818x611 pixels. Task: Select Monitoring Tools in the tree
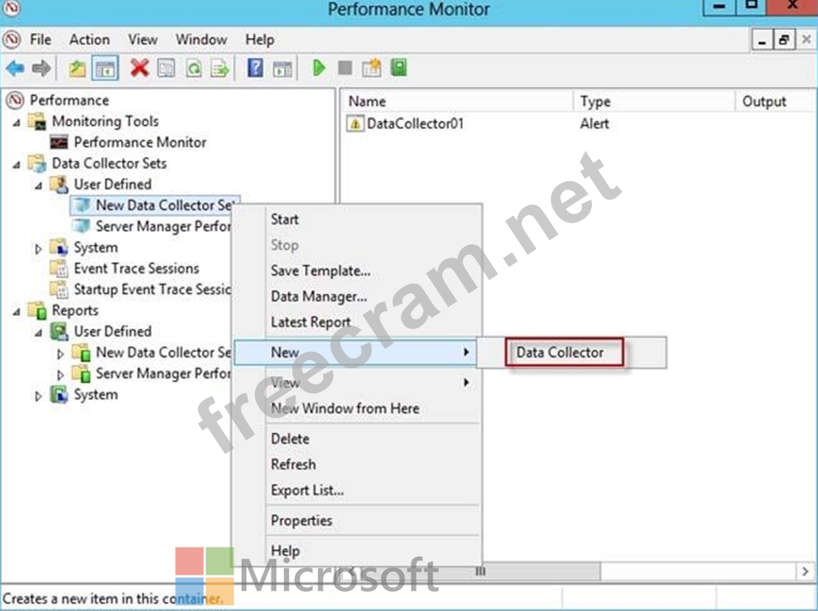tap(105, 121)
